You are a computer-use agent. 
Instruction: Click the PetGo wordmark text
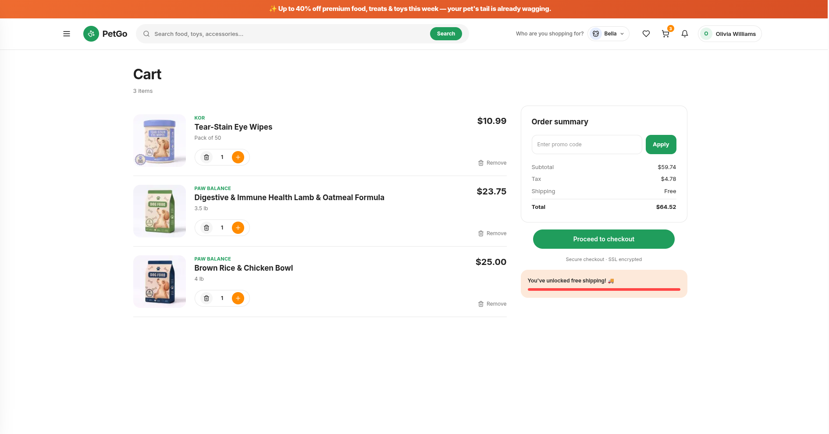coord(115,34)
